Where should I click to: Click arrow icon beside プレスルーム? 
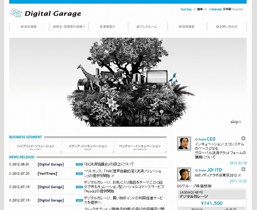(x=138, y=26)
